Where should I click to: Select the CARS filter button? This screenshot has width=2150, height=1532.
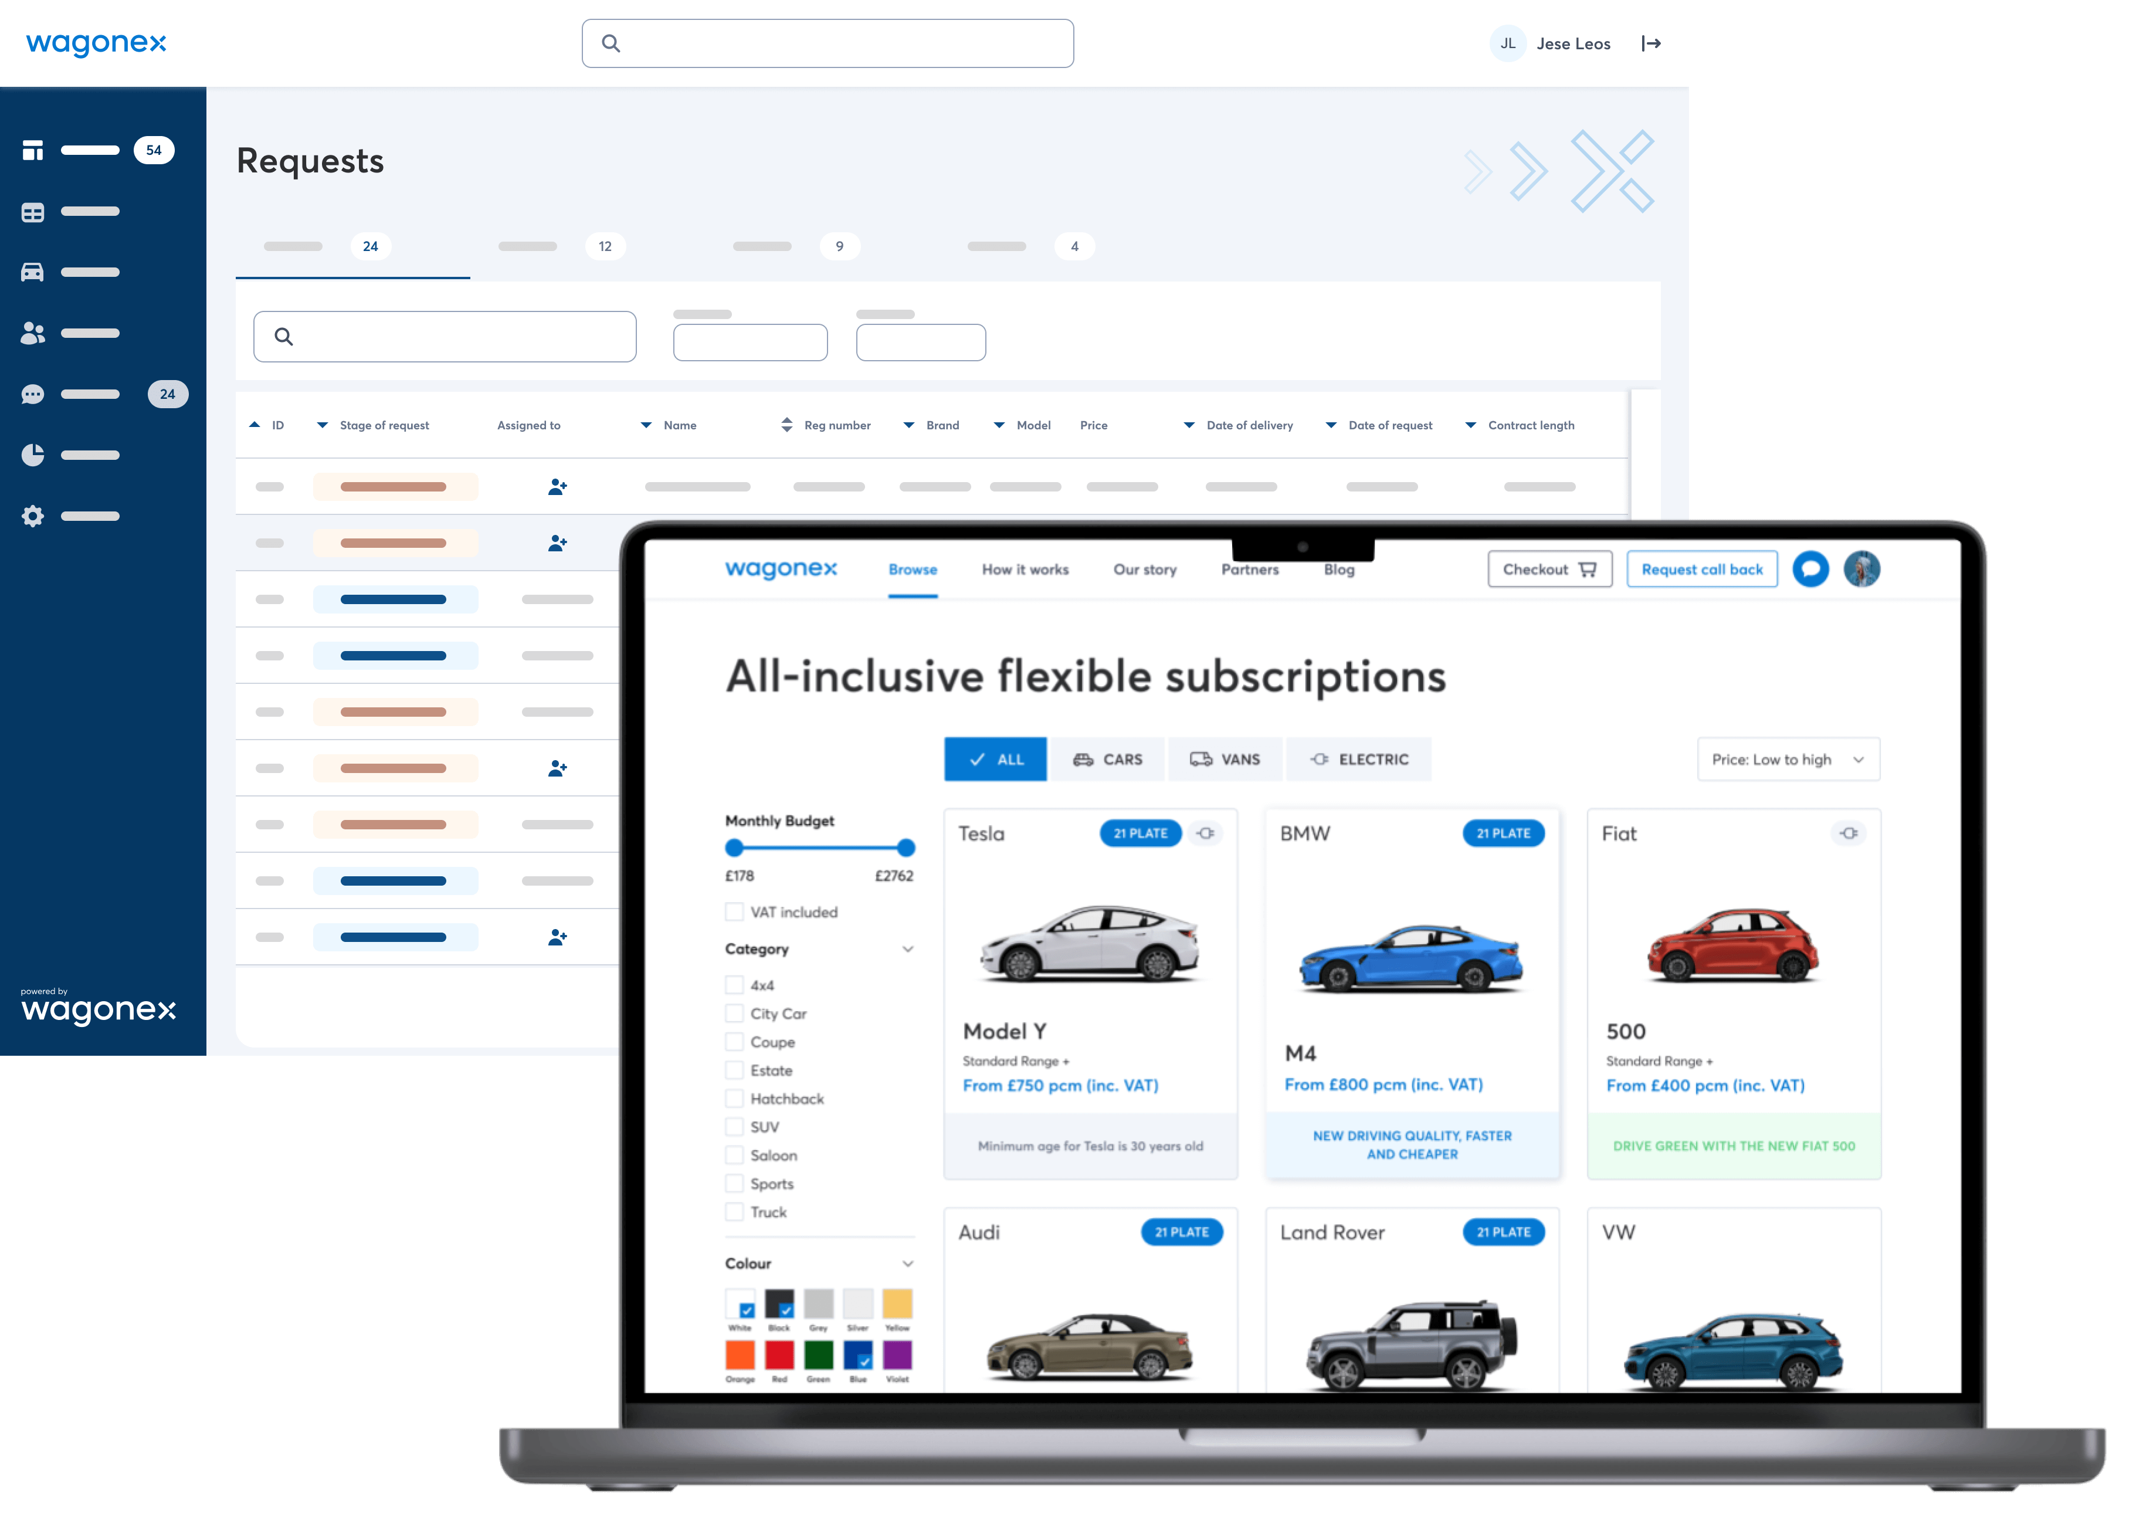coord(1107,760)
